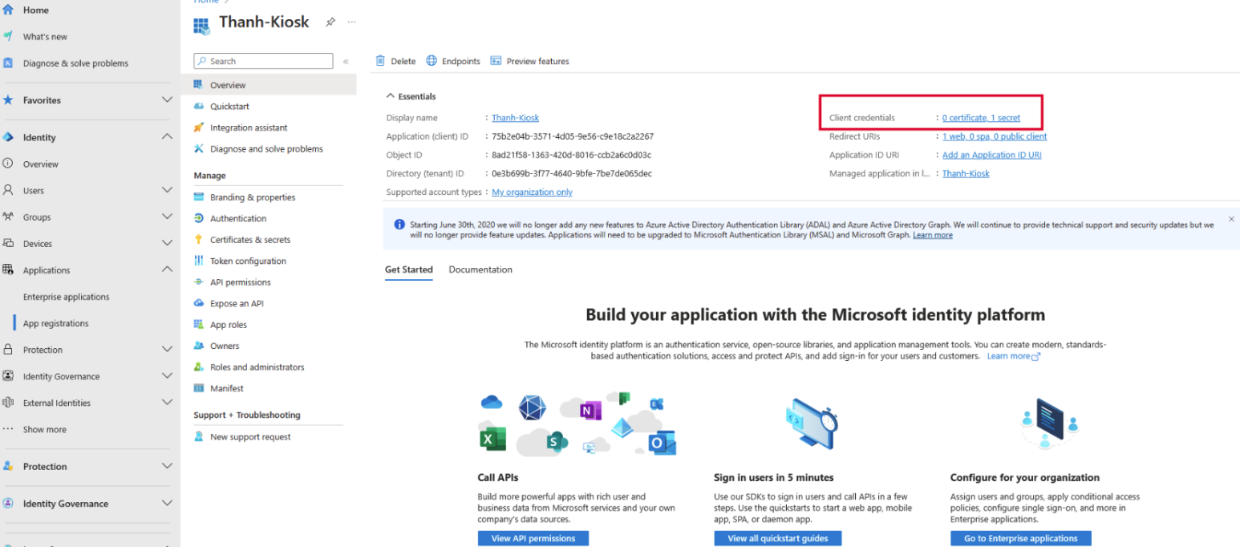The width and height of the screenshot is (1240, 547).
Task: Click the Identity diamond icon
Action: [x=8, y=137]
